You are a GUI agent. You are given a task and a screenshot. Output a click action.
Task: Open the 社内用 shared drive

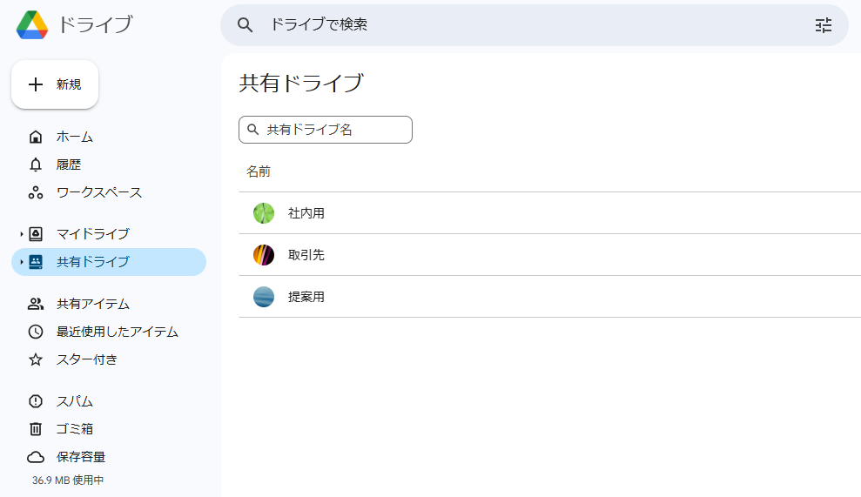(x=306, y=213)
